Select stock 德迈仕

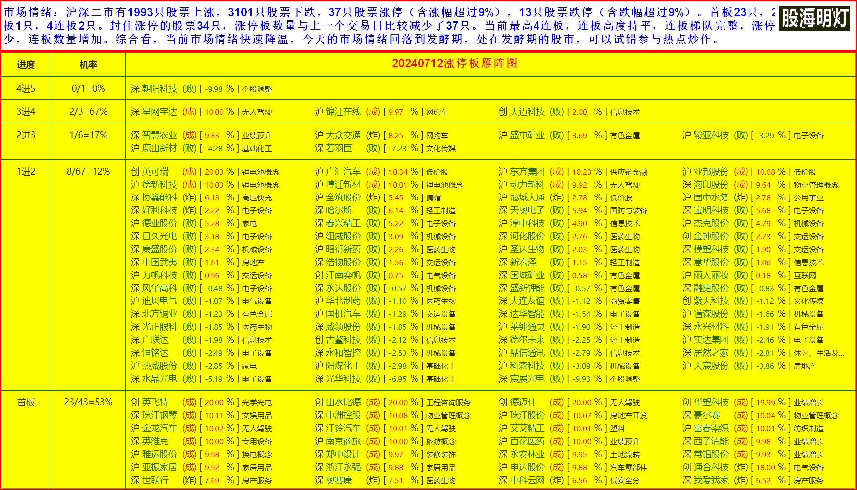click(x=523, y=402)
